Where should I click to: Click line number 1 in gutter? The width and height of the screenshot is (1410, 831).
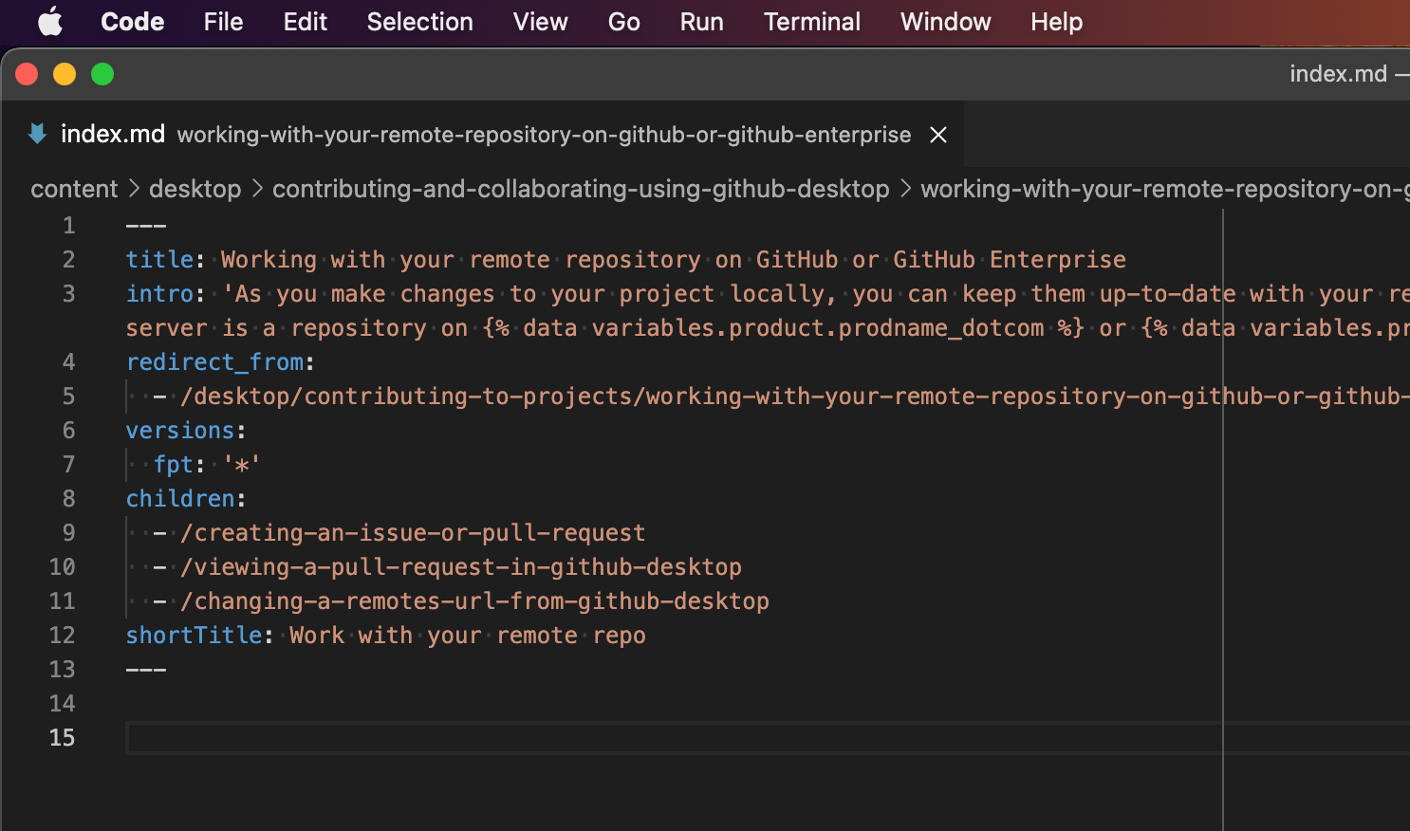coord(68,226)
